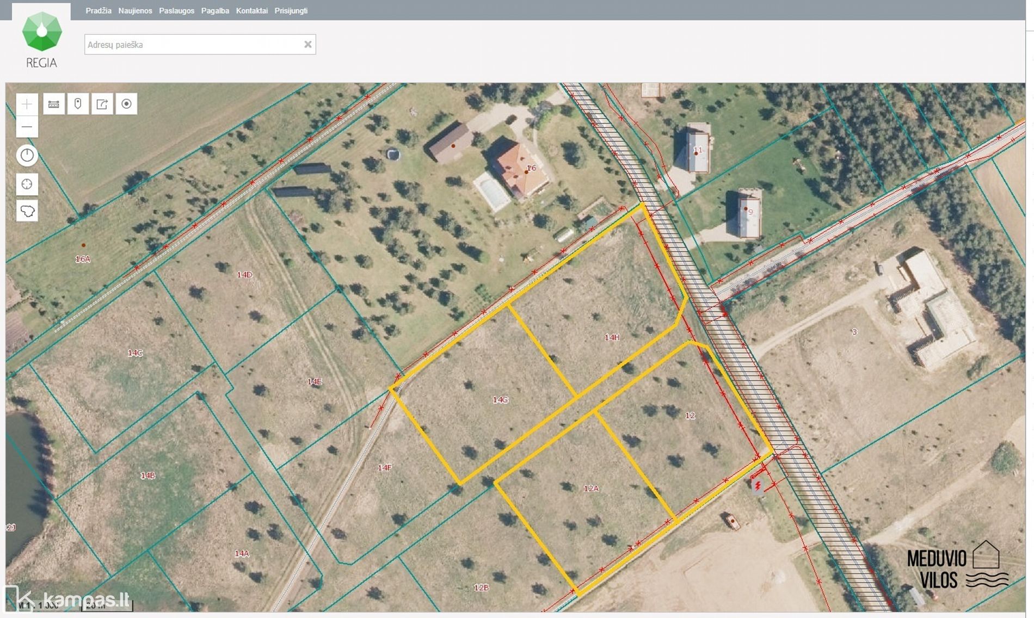Image resolution: width=1034 pixels, height=618 pixels.
Task: Open the Naujienos menu item
Action: point(135,11)
